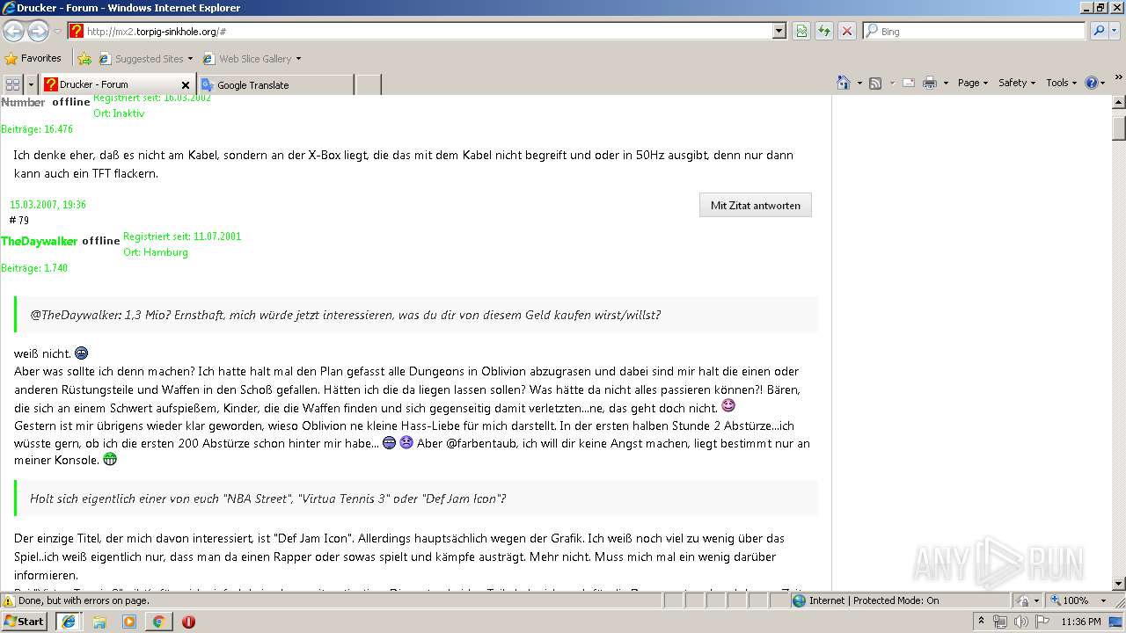
Task: Click the post number # 79
Action: click(x=19, y=220)
